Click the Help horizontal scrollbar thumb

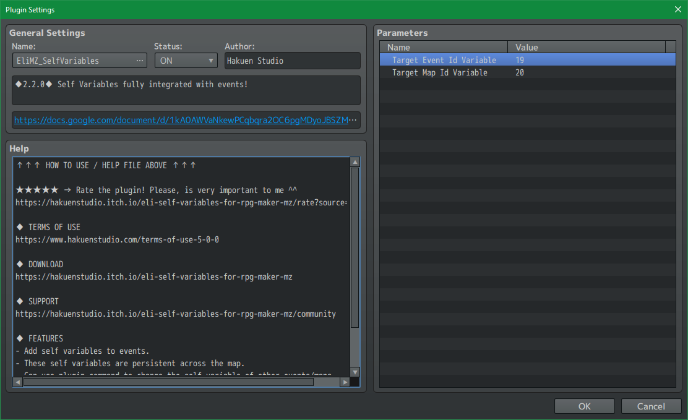(168, 382)
